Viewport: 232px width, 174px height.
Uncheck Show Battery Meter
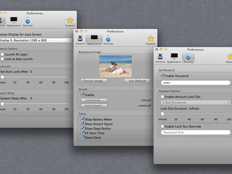[82, 119]
